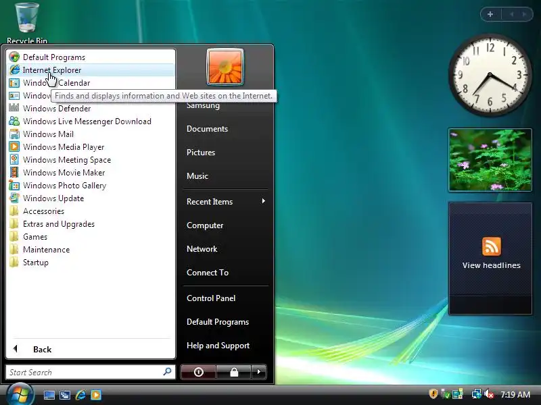
Task: Open Windows Movie Maker icon
Action: pos(14,172)
